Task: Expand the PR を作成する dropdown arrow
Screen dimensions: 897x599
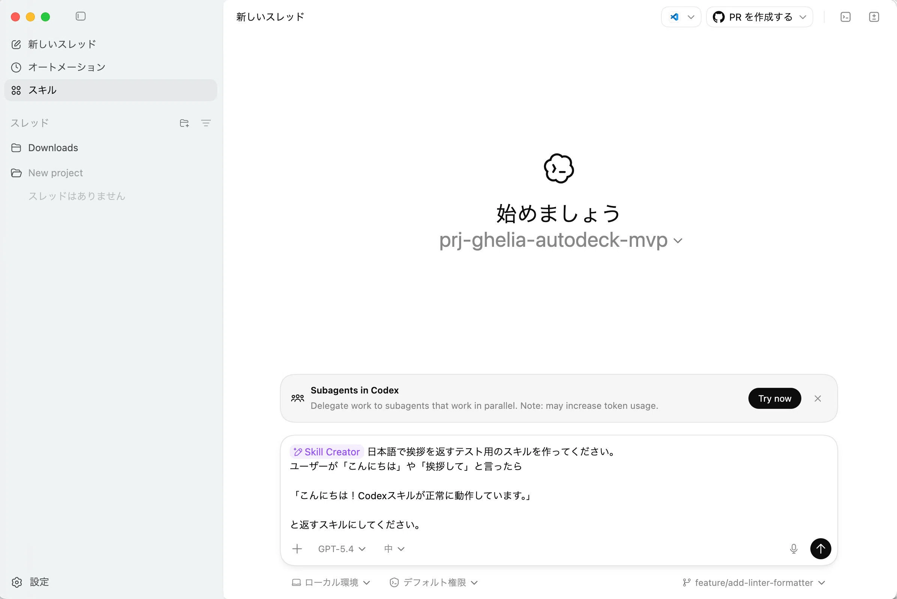Action: coord(802,17)
